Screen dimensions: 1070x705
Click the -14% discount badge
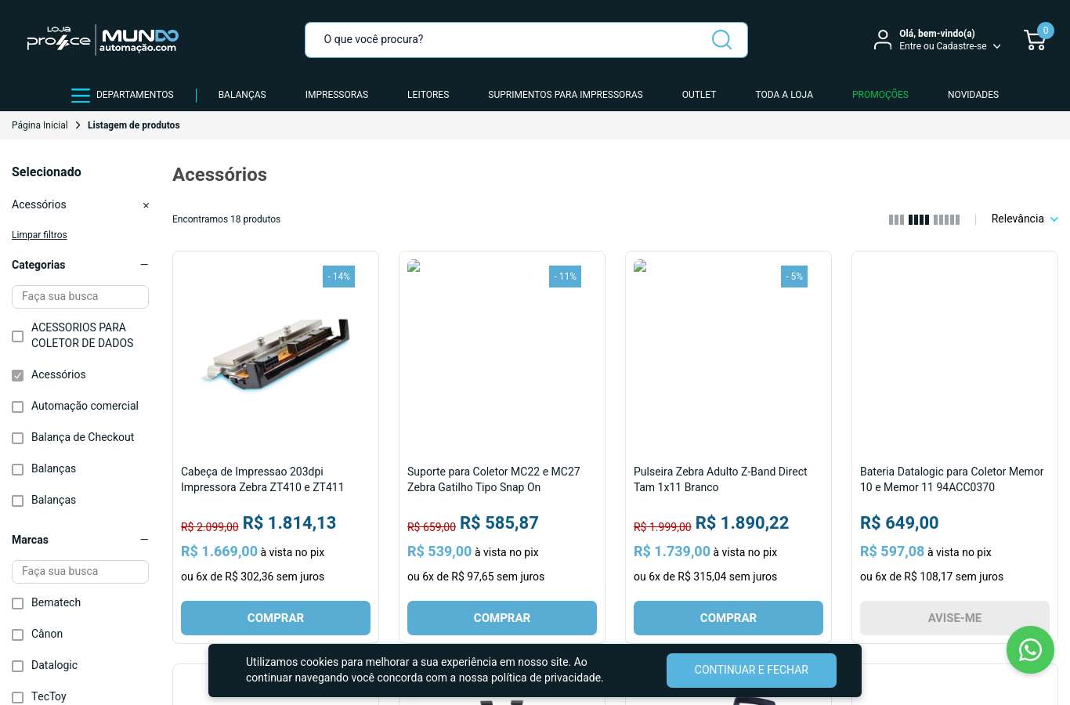pos(338,277)
